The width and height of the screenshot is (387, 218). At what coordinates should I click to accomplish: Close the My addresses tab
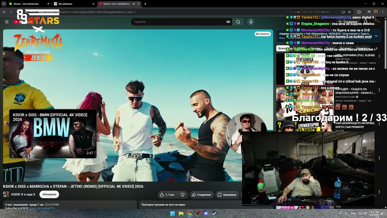click(93, 4)
